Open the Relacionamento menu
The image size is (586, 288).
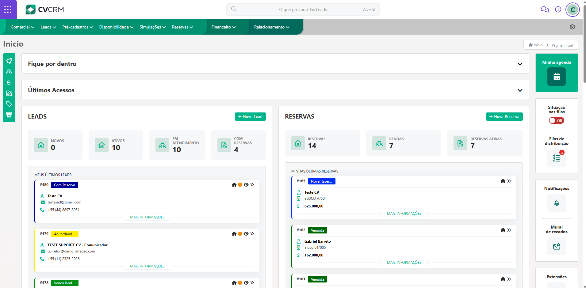[x=272, y=27]
